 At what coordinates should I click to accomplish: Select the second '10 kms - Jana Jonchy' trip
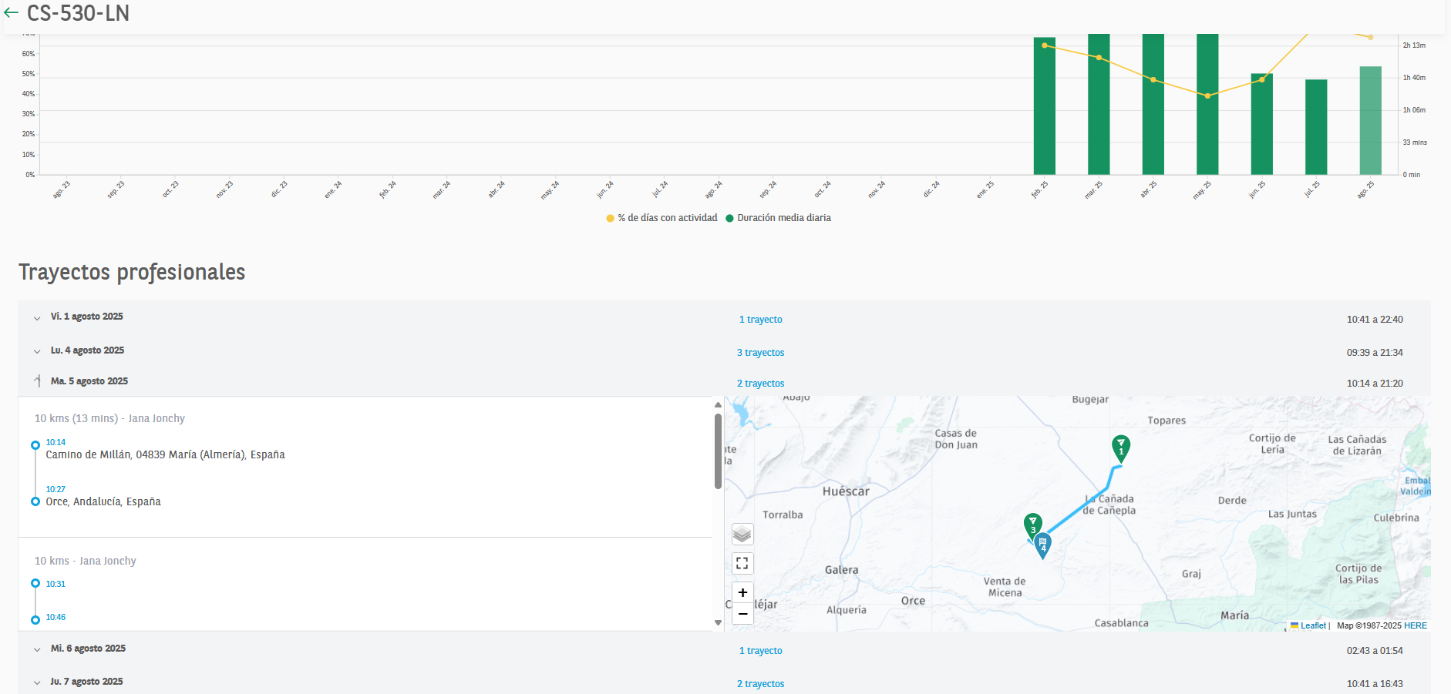(85, 561)
